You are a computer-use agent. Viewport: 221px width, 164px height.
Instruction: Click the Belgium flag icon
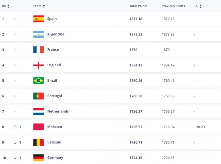coord(38,142)
